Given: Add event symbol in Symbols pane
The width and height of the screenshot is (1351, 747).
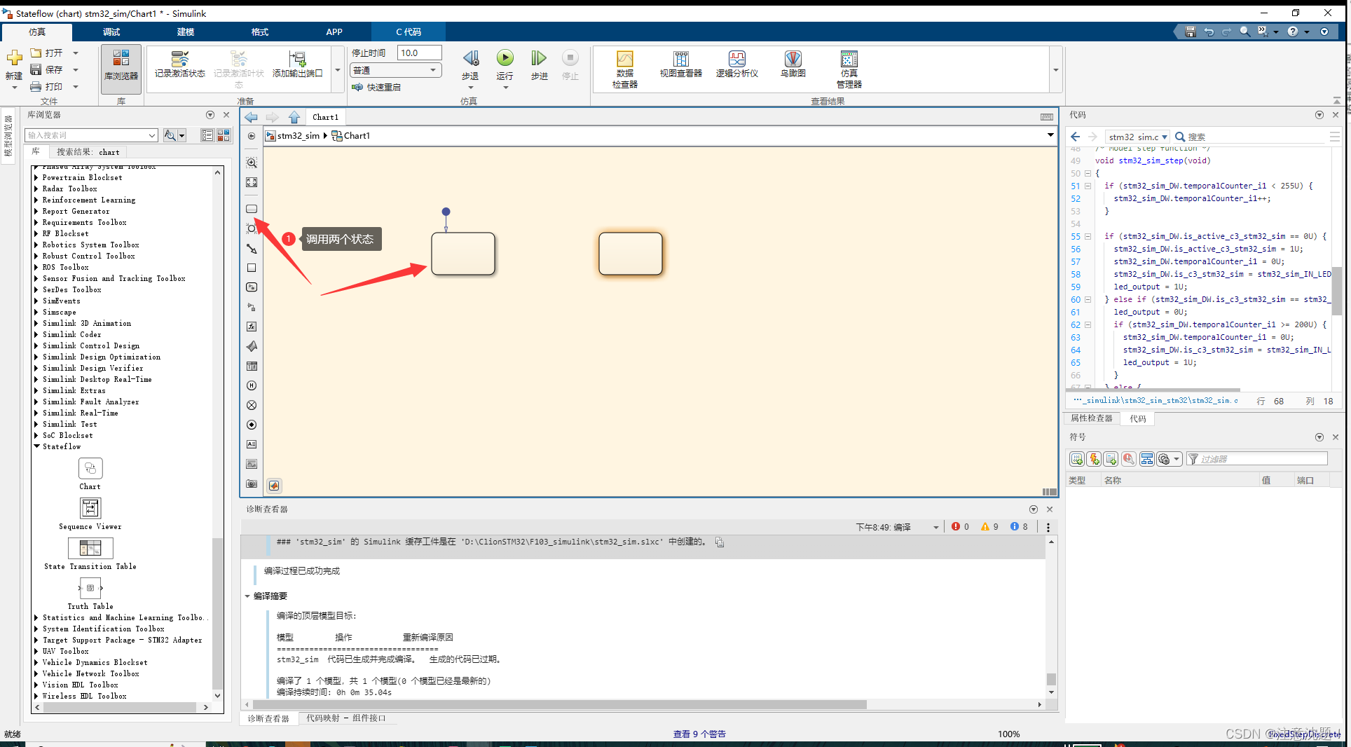Looking at the screenshot, I should 1094,459.
